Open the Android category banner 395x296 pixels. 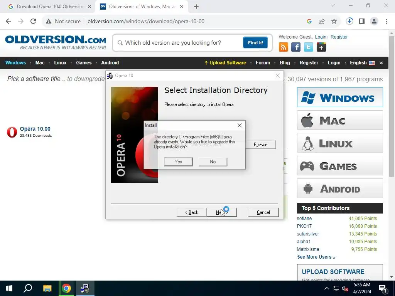tap(340, 188)
